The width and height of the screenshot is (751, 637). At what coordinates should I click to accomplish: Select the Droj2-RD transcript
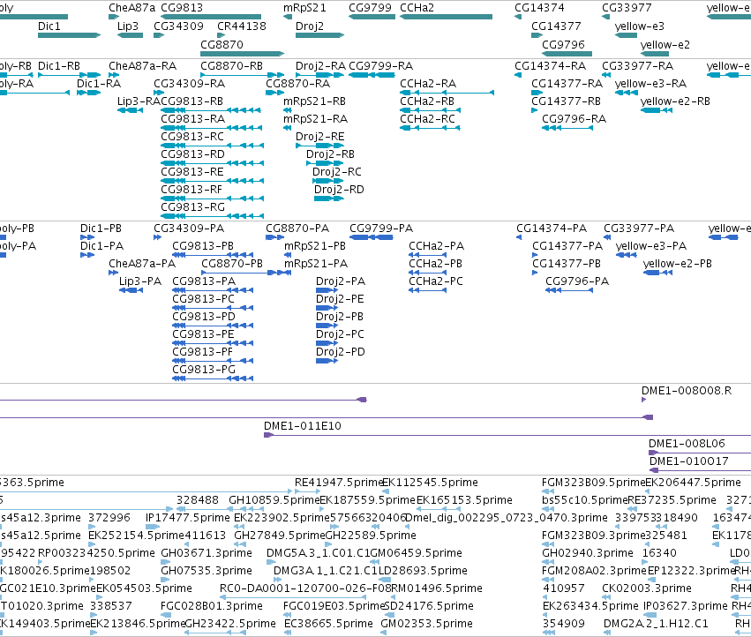[329, 199]
